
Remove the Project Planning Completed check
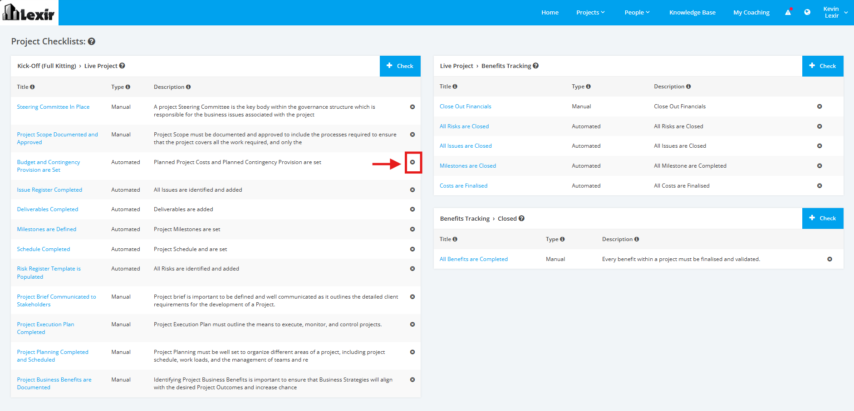412,352
